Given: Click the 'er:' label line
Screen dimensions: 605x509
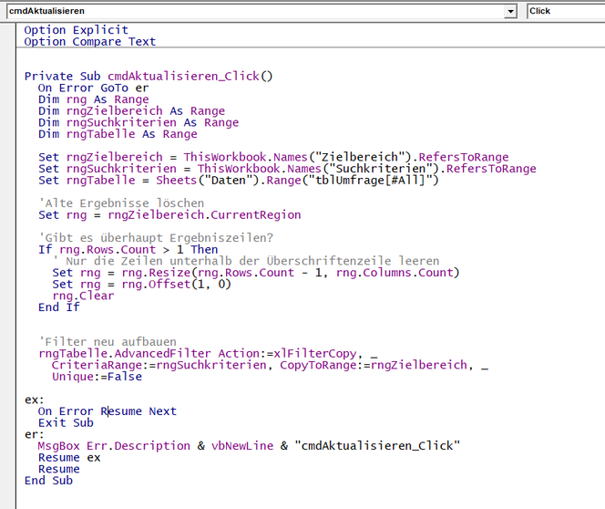Looking at the screenshot, I should [35, 434].
